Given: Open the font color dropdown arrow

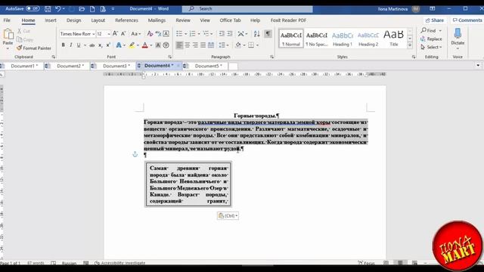Looking at the screenshot, I should point(151,45).
